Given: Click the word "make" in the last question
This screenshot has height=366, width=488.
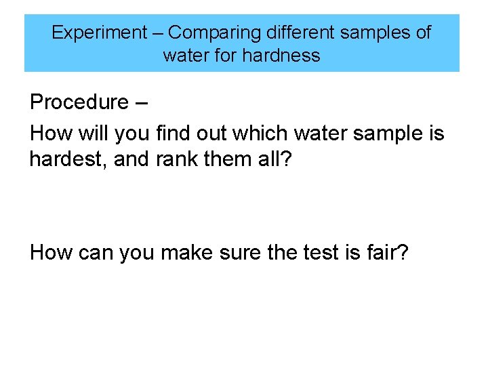Looking at the screenshot, I should [x=187, y=252].
